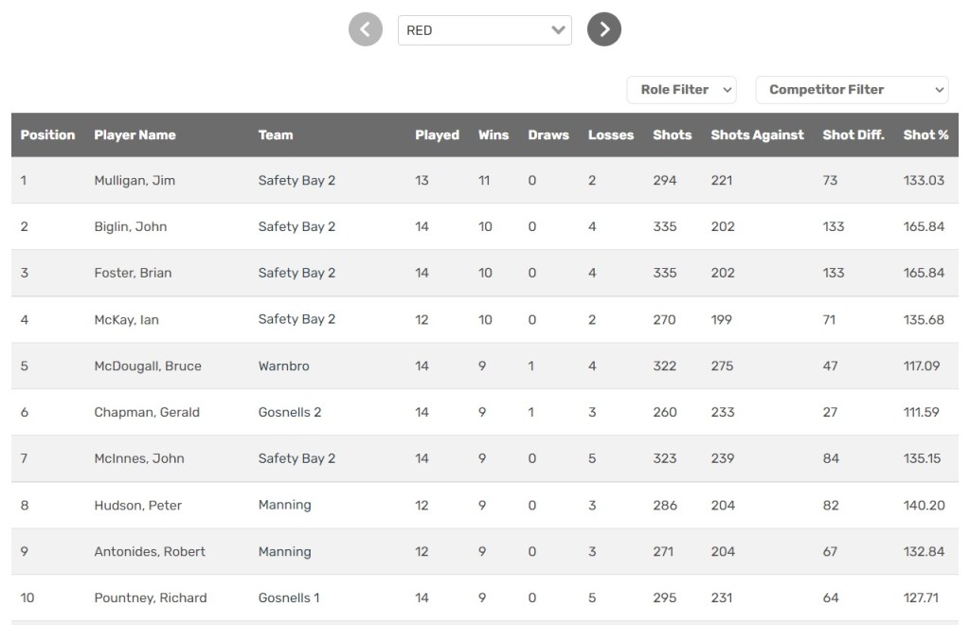Screen dimensions: 970x625
Task: Open McDougall, Bruce player entry
Action: 148,366
